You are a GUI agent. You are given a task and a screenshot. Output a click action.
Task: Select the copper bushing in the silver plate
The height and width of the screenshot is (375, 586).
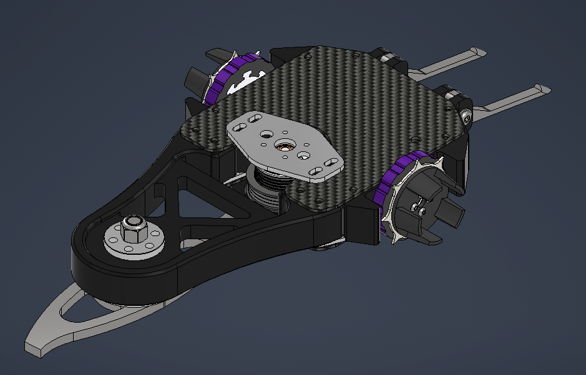point(285,147)
